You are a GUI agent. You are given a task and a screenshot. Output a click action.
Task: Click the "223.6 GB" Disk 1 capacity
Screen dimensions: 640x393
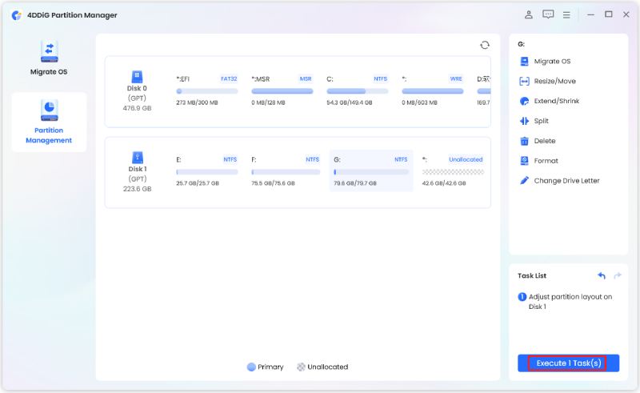[137, 189]
